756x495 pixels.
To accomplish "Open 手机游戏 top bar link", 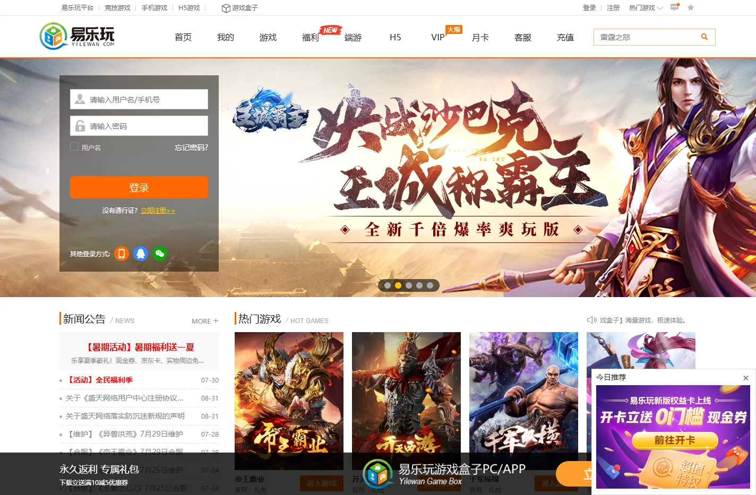I will click(x=154, y=8).
